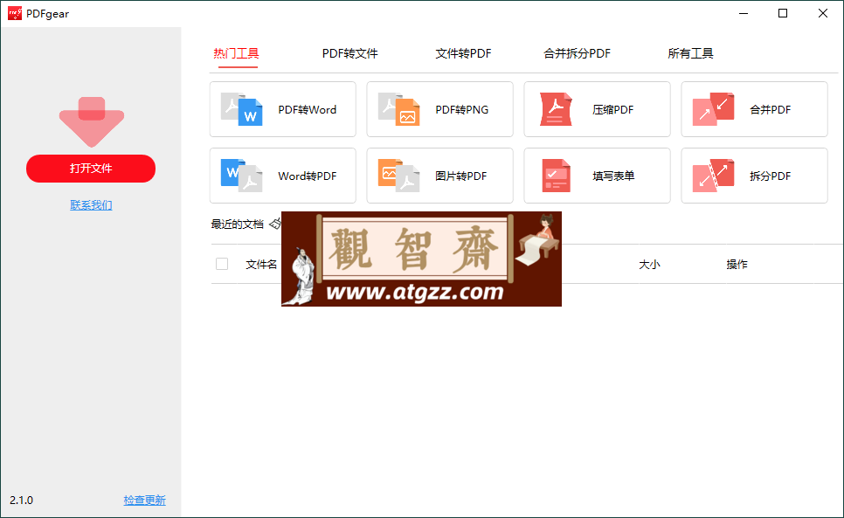Click the 大小 column header
Viewport: 844px width, 518px height.
[x=649, y=264]
